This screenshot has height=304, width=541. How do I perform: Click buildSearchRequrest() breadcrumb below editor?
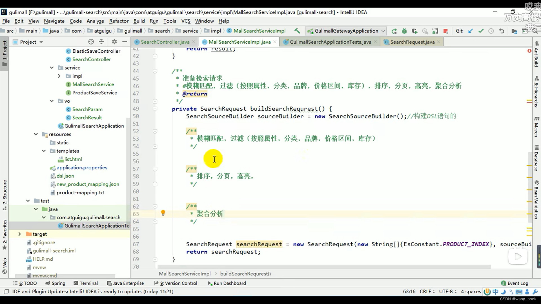[x=245, y=274]
